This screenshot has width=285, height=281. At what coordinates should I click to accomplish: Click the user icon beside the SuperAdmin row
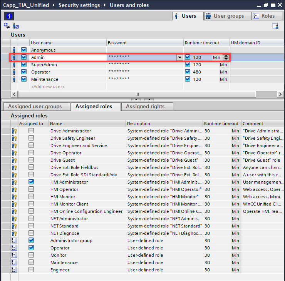(x=15, y=65)
